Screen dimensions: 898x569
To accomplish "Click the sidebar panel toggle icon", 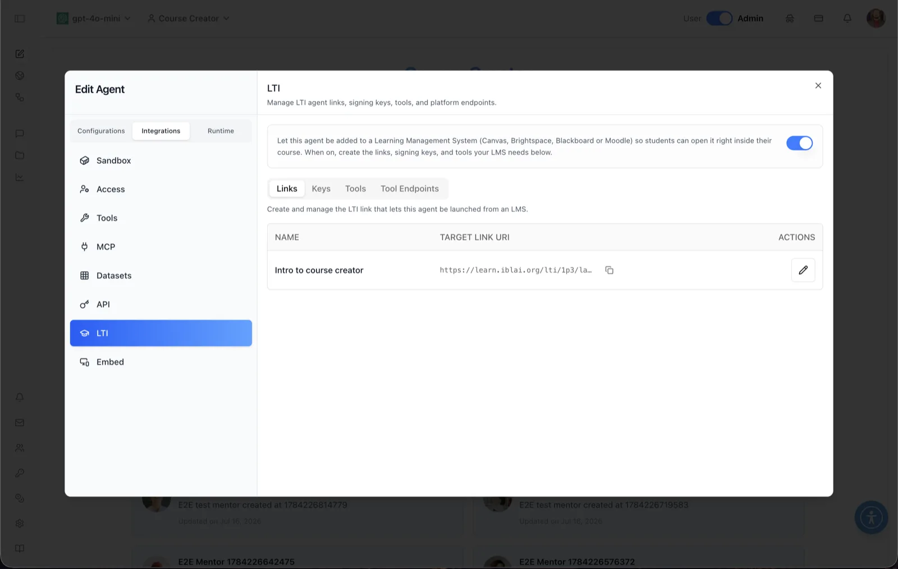I will pos(20,18).
